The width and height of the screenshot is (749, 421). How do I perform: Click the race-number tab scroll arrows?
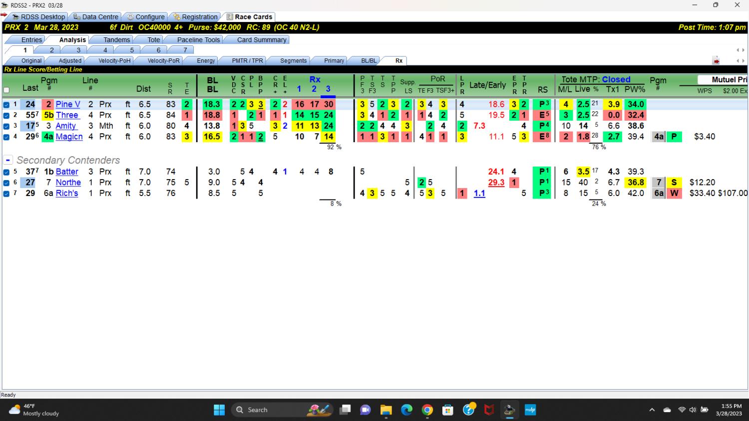[741, 50]
